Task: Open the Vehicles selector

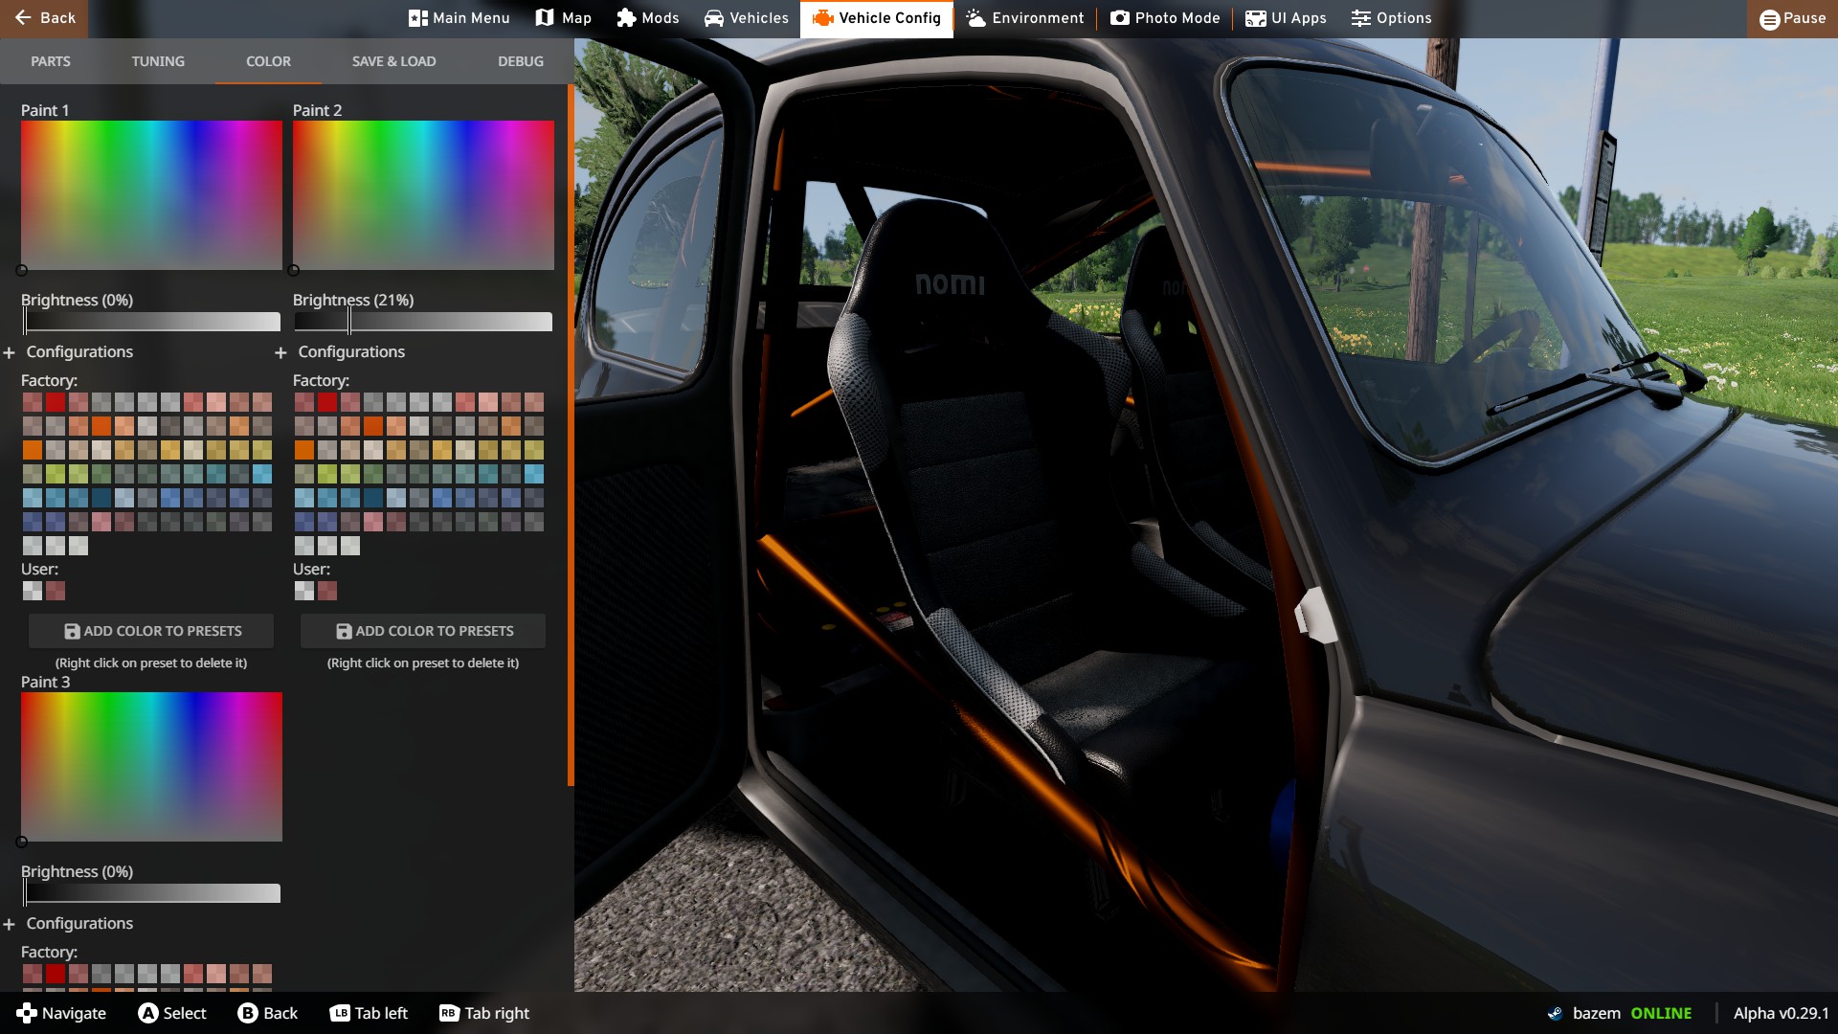Action: tap(746, 18)
